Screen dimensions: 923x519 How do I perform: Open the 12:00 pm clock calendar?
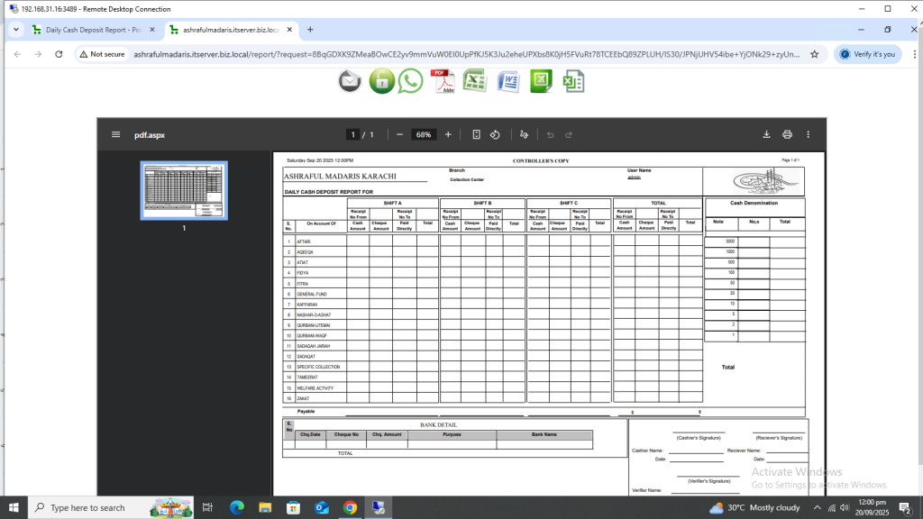872,507
